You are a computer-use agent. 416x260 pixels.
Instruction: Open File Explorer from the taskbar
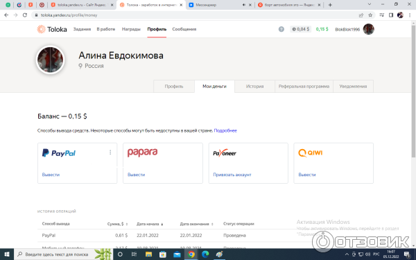pos(148,254)
